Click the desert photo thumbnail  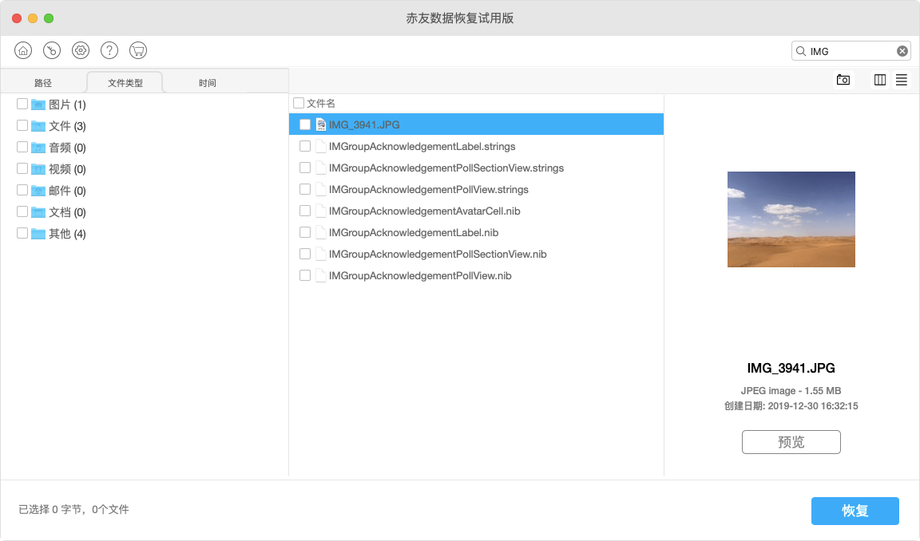point(791,219)
